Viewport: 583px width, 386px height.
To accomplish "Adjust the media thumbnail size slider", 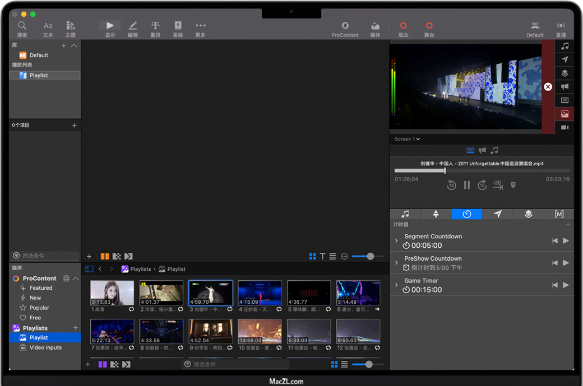I will (368, 364).
